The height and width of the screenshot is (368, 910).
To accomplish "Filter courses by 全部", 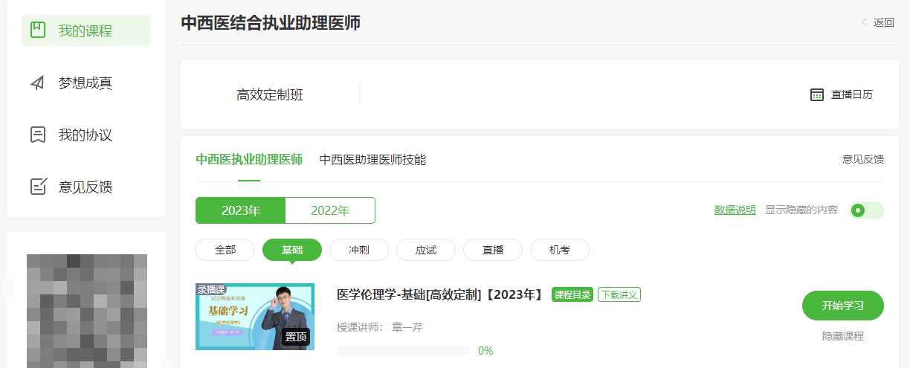I will 225,250.
